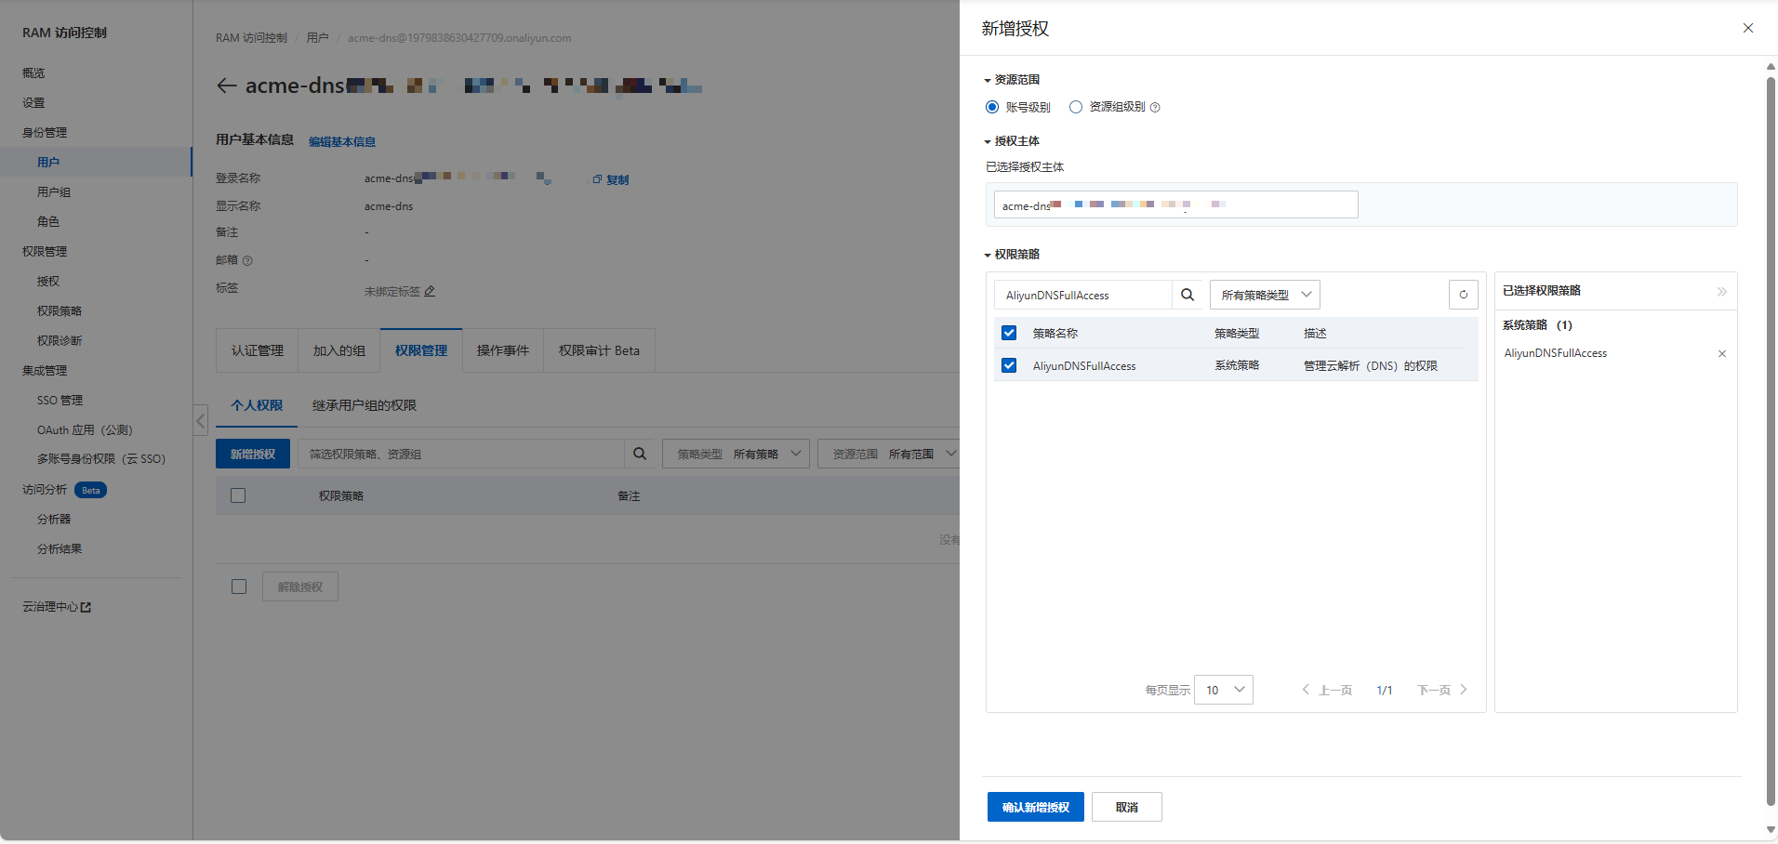The width and height of the screenshot is (1778, 844).
Task: Select the 账号级别 radio button
Action: click(x=992, y=107)
